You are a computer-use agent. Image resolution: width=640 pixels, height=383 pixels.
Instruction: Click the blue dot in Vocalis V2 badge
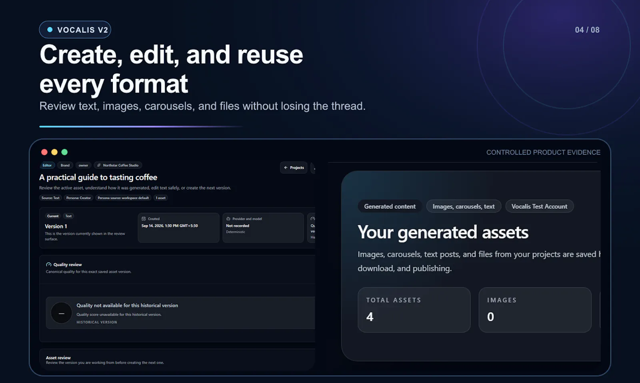50,30
